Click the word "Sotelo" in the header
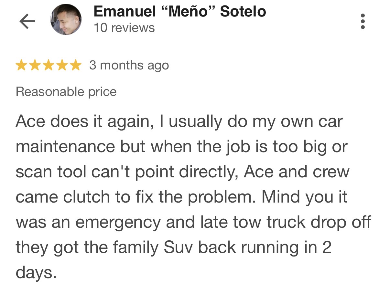Screen dimensions: 390x283 pyautogui.click(x=243, y=12)
